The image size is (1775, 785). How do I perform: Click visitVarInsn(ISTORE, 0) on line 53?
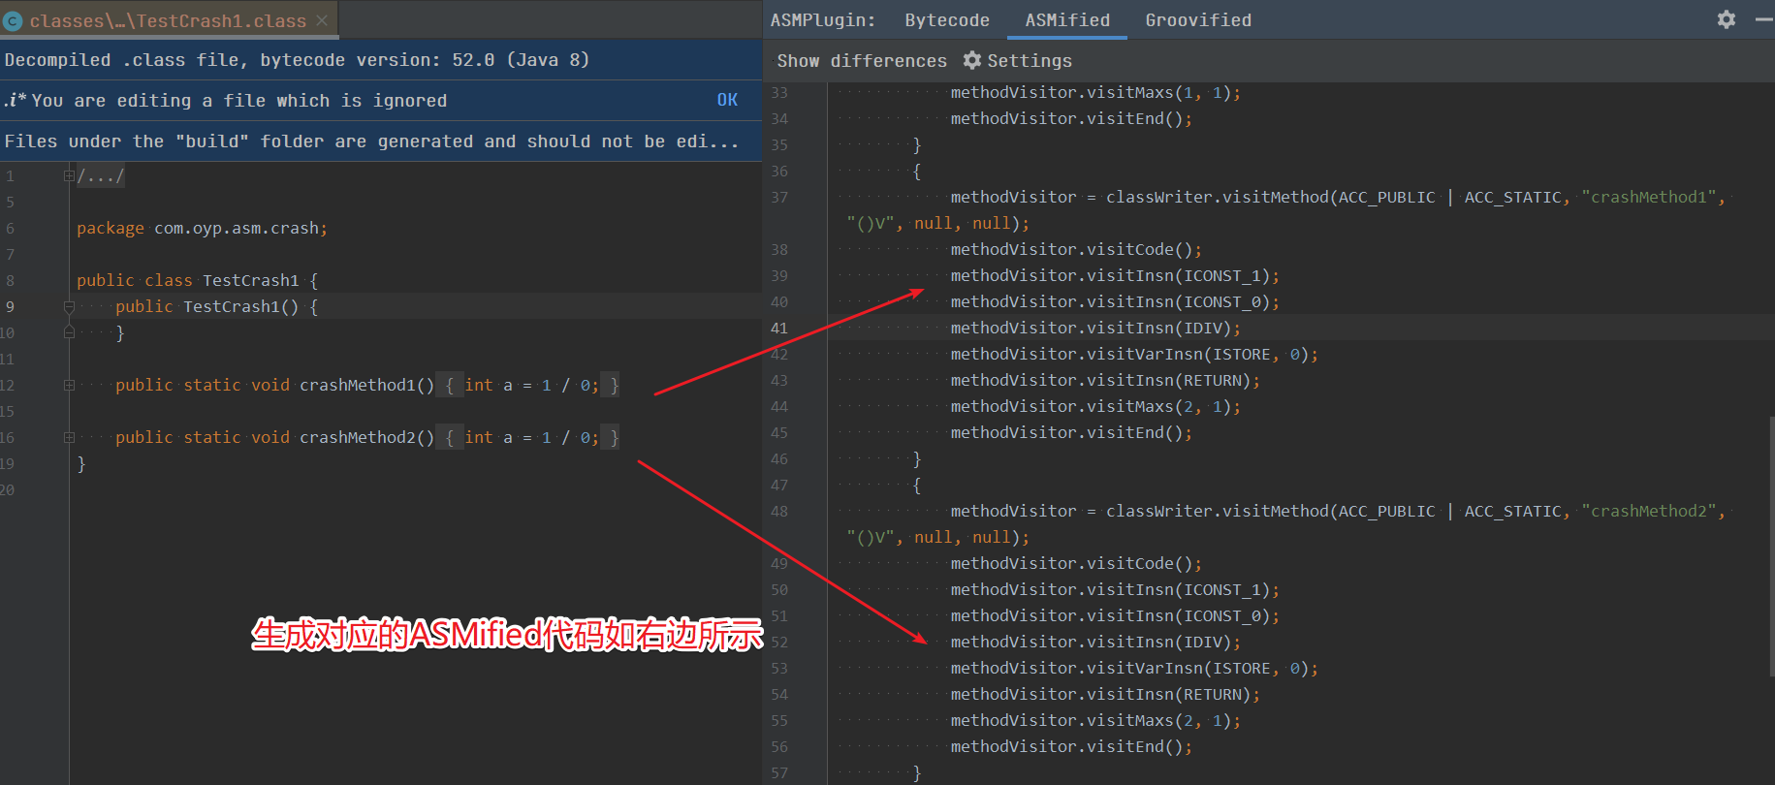click(1134, 668)
